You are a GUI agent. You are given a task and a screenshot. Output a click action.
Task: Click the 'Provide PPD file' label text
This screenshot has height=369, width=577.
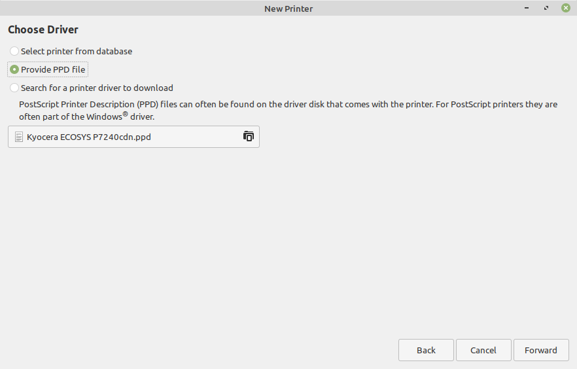point(53,69)
